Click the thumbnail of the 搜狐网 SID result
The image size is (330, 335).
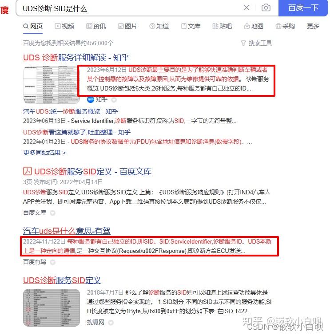click(52, 307)
